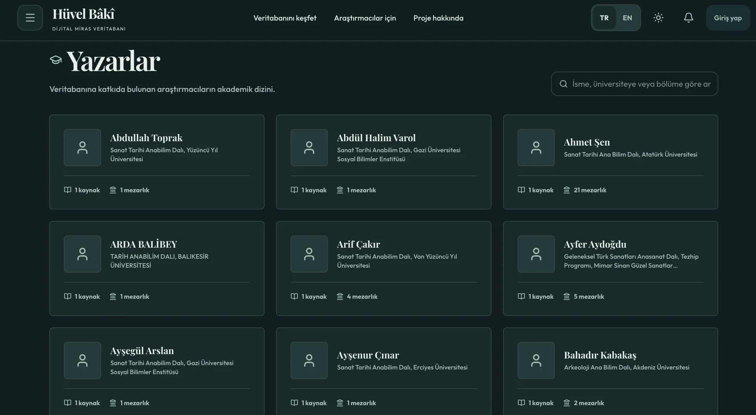Image resolution: width=756 pixels, height=415 pixels.
Task: Click 'Arkeoloji Ana Bilim Dalı, Akdeniz Üniversitesi' text
Action: (626, 367)
